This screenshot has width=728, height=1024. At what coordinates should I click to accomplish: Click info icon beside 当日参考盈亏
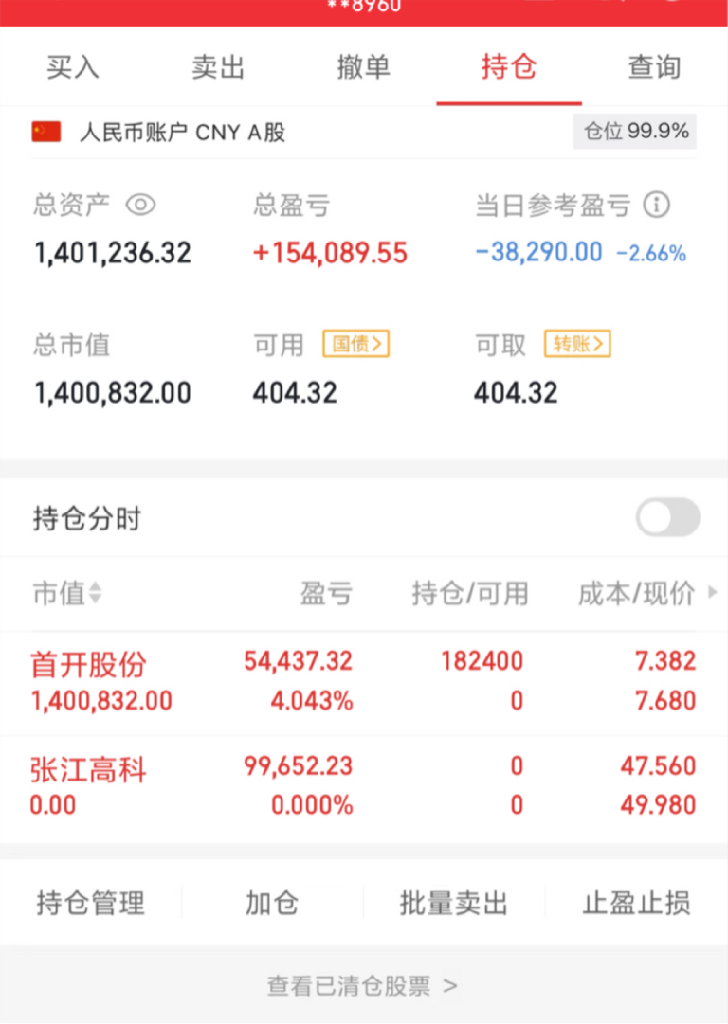(x=656, y=205)
